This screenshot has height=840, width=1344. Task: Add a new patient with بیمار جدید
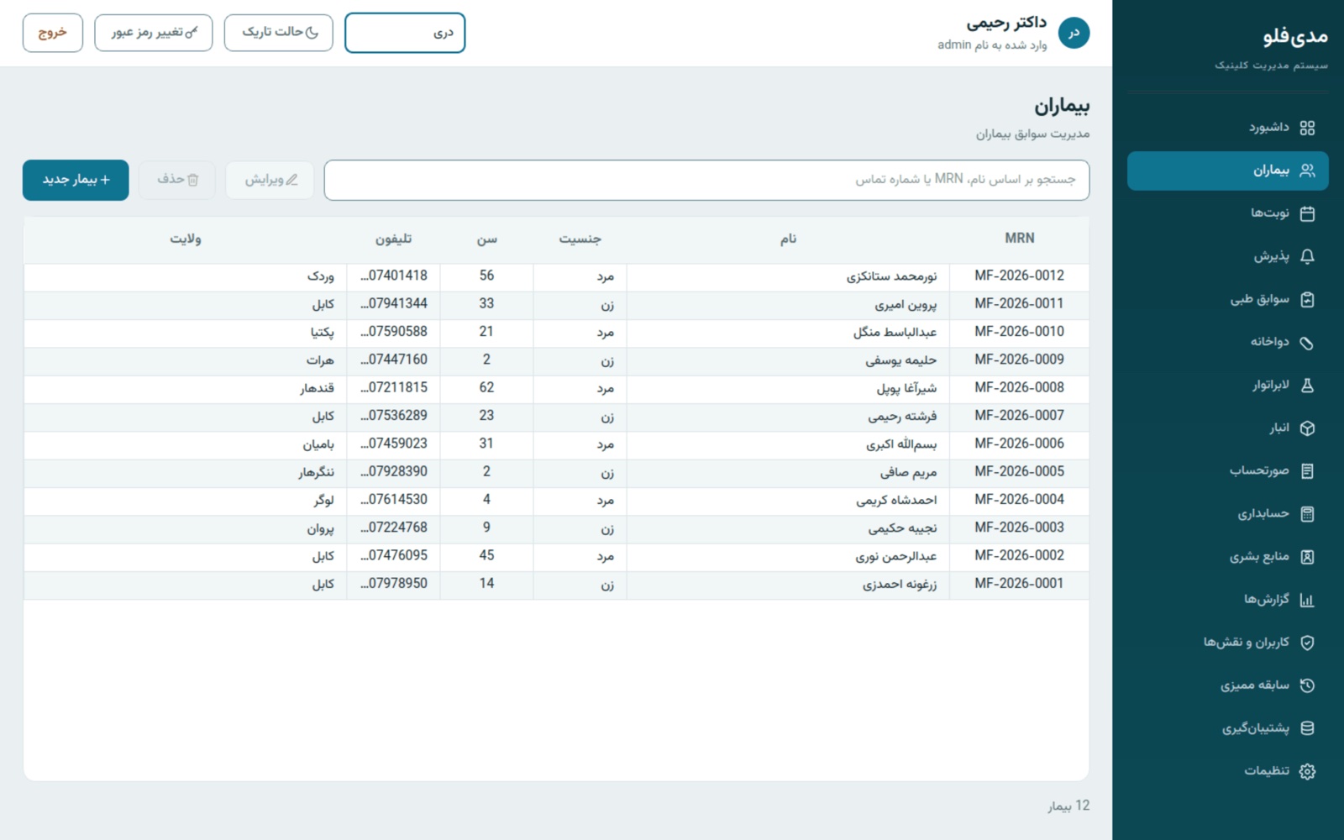[x=76, y=180]
